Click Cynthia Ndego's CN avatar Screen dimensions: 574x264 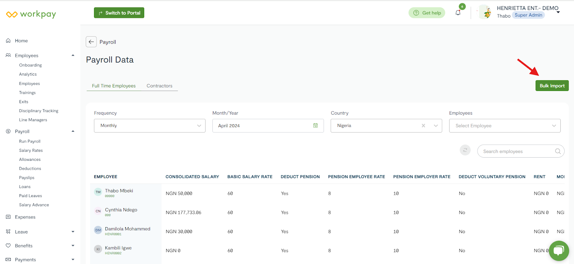click(98, 211)
